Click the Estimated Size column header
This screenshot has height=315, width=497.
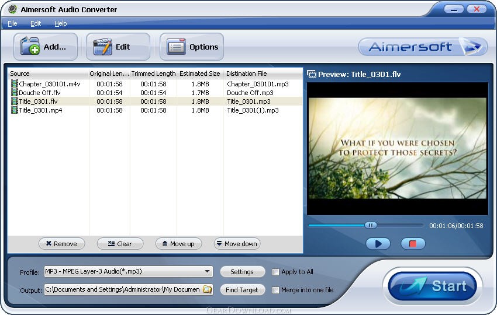[200, 73]
